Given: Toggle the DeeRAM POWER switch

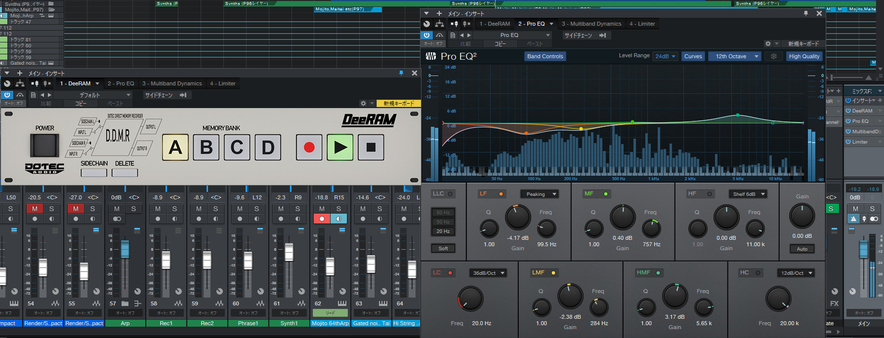Looking at the screenshot, I should pyautogui.click(x=44, y=145).
